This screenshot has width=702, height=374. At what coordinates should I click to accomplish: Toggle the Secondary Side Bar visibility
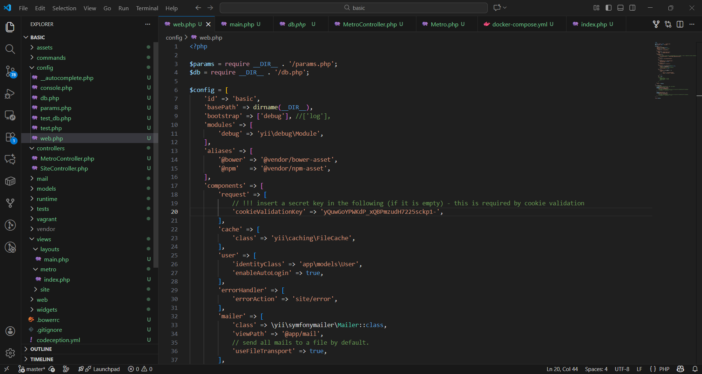coord(632,8)
